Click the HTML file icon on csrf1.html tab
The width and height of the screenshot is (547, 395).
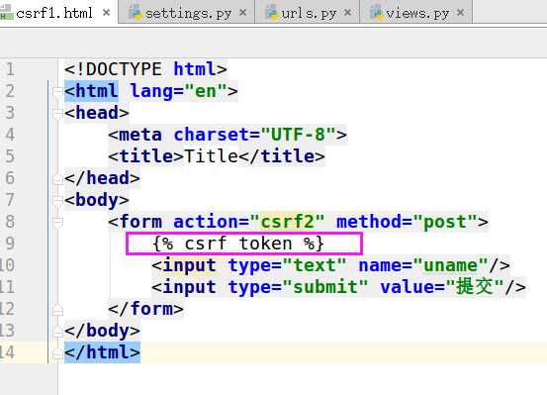coord(6,13)
